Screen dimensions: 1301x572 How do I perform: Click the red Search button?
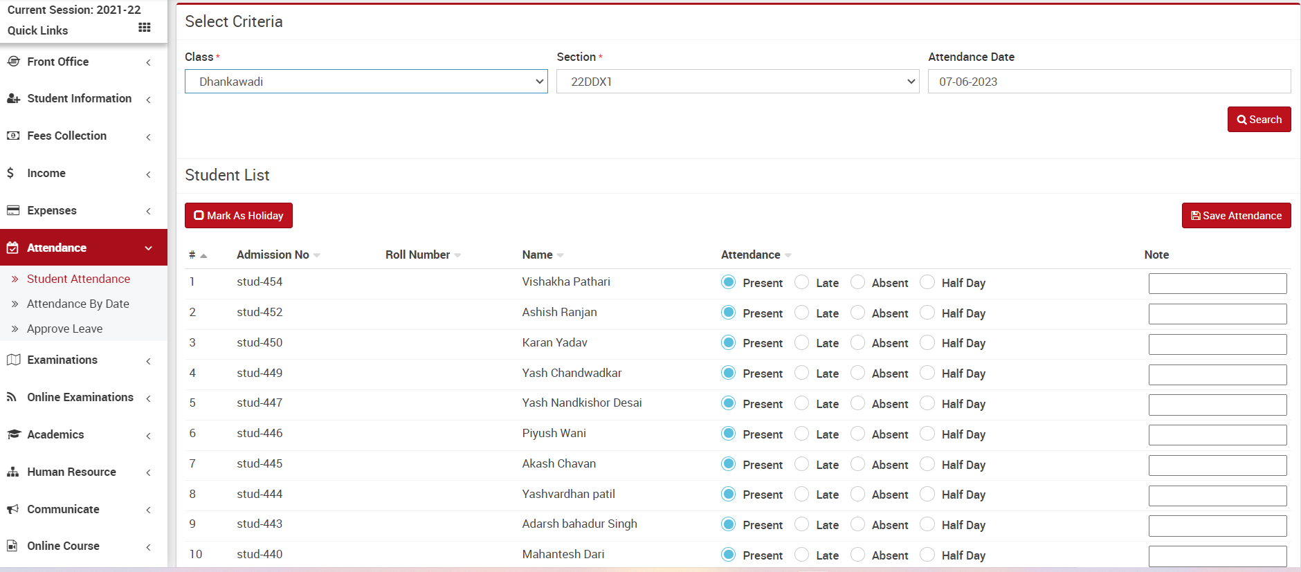pos(1258,120)
